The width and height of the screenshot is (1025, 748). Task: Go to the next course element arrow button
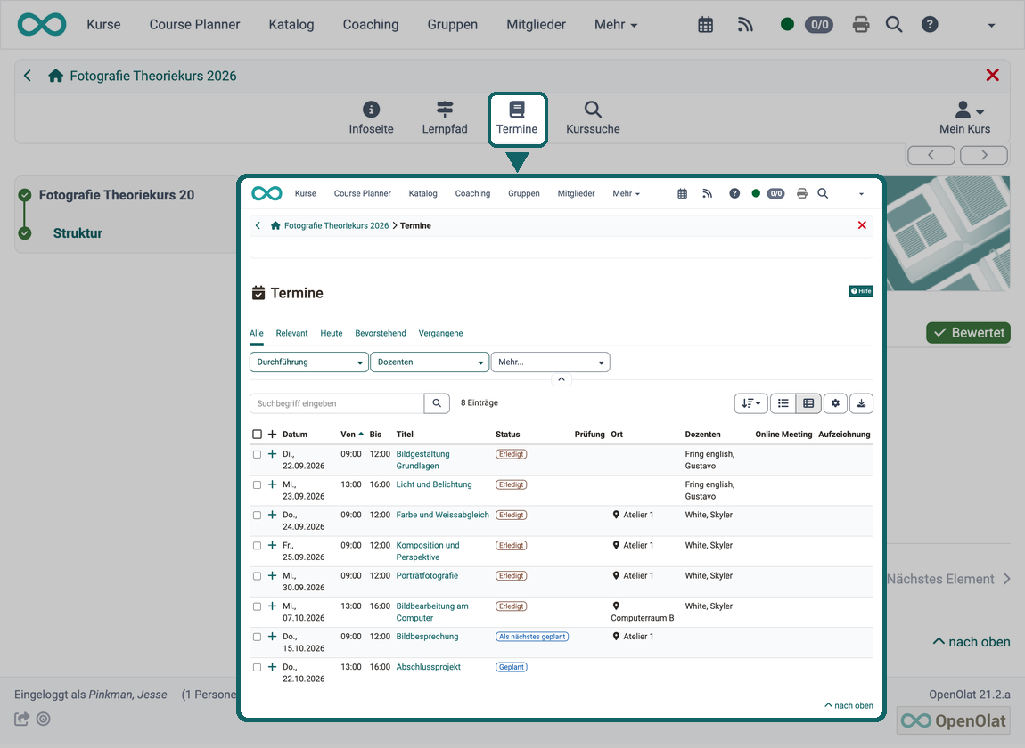pyautogui.click(x=984, y=155)
